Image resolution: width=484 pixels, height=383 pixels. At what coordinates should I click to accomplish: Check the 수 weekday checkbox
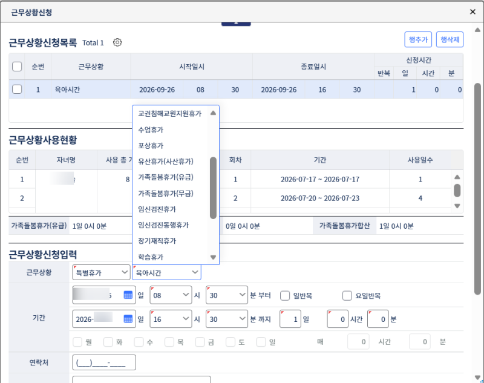[139, 342]
